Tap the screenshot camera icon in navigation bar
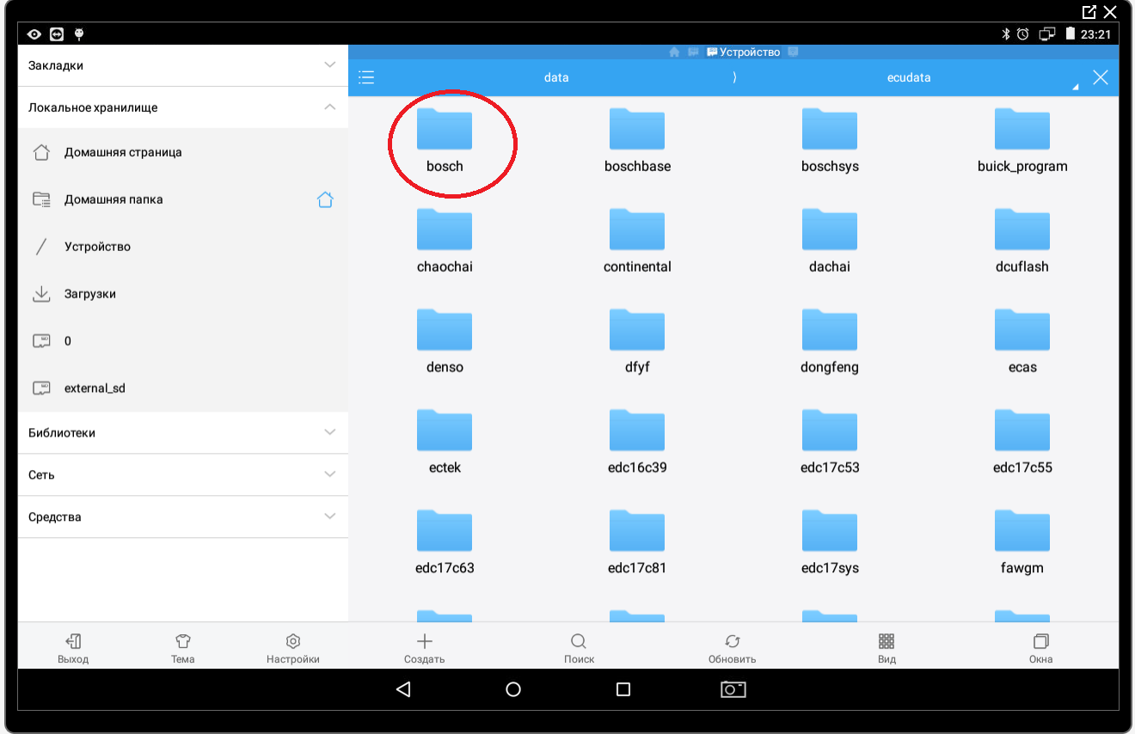The height and width of the screenshot is (734, 1135). pos(733,689)
